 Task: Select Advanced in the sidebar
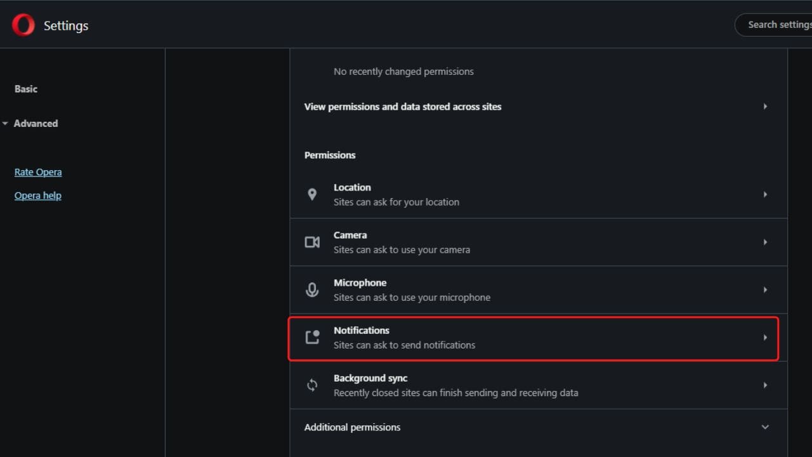(36, 123)
